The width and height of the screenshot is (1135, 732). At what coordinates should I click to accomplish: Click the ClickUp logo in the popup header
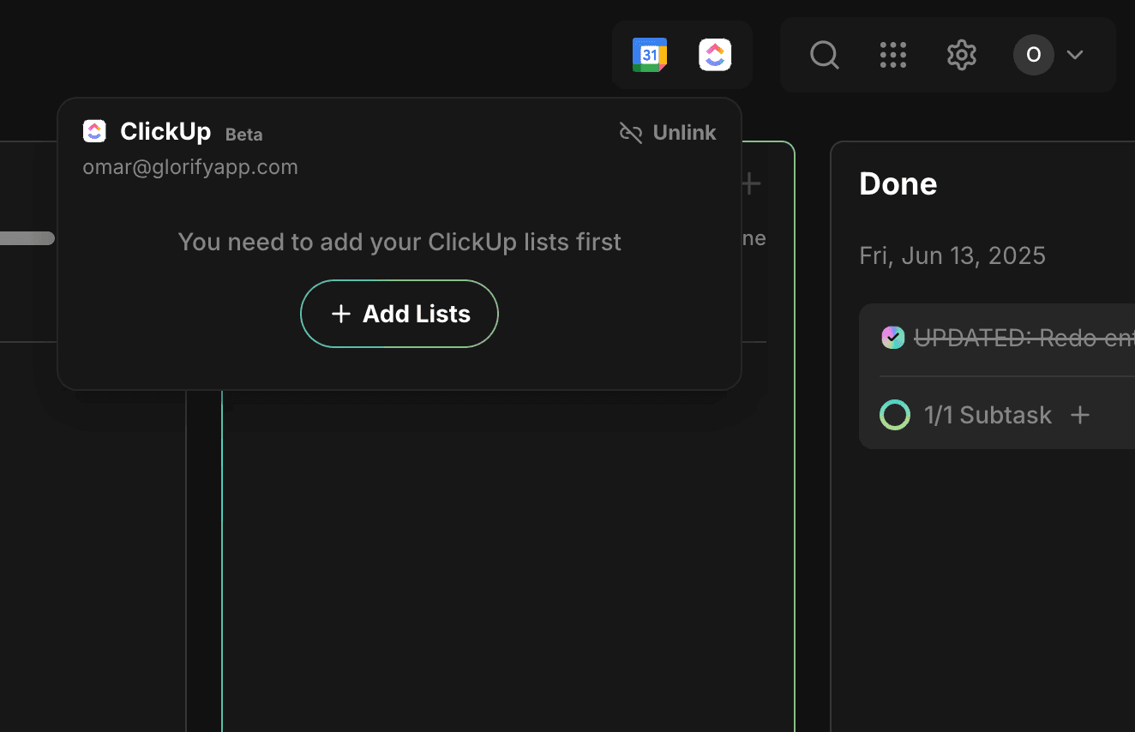(x=94, y=131)
